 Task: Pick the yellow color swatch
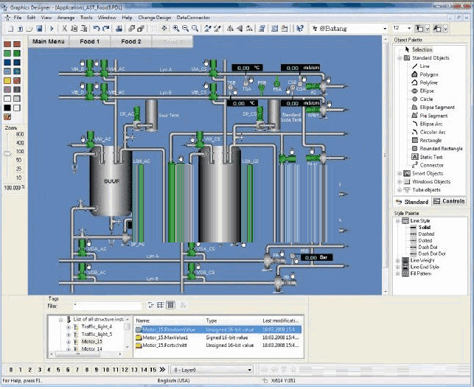[7, 80]
